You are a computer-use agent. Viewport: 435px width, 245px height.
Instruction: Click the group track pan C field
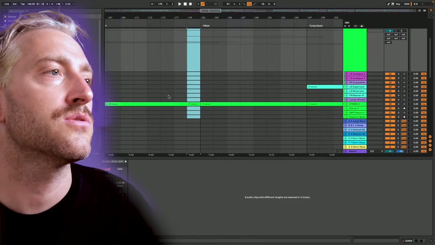pos(401,31)
